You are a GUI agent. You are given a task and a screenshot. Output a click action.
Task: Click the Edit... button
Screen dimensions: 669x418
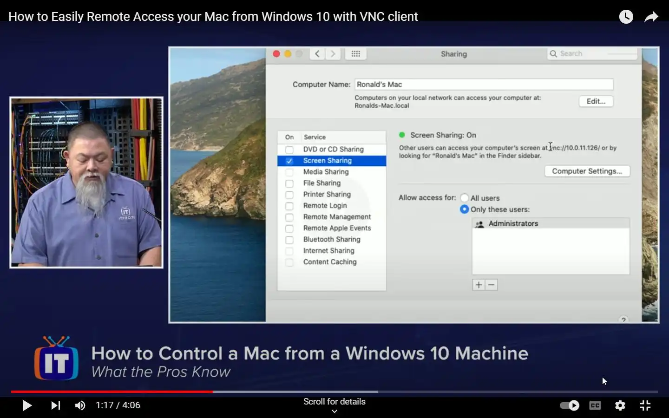click(x=596, y=101)
